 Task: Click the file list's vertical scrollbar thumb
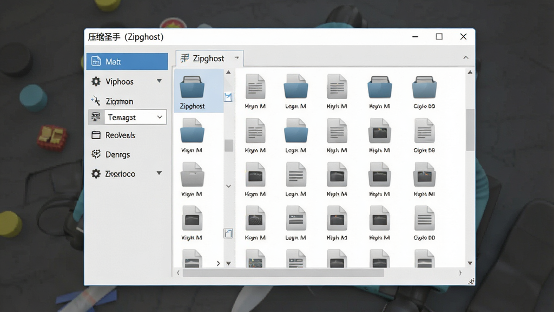tap(470, 130)
